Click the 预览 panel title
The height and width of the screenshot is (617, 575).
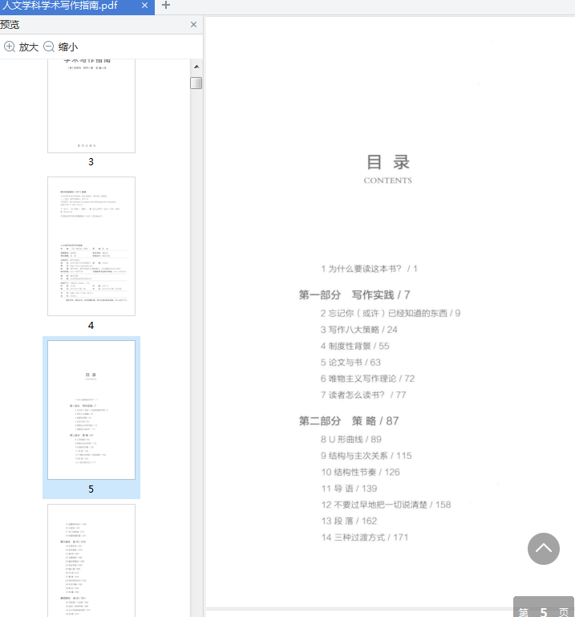10,25
